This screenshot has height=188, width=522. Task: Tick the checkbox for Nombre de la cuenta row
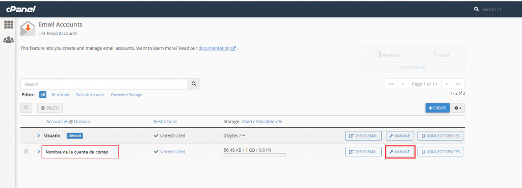click(27, 151)
